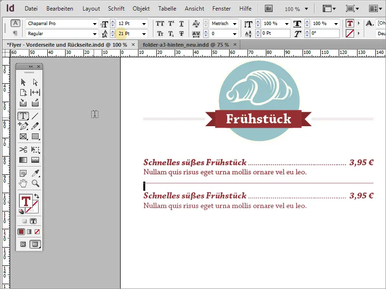Select the Hand tool

pos(23,184)
